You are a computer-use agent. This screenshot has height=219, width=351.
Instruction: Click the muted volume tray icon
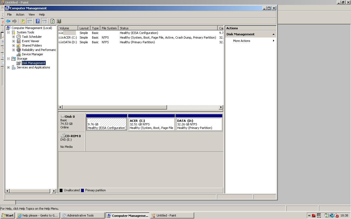pyautogui.click(x=336, y=215)
